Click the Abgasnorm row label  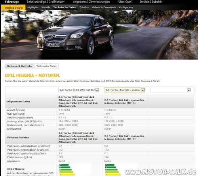point(13,161)
